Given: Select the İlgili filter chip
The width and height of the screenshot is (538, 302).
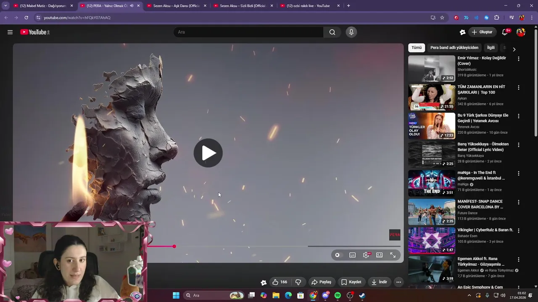Looking at the screenshot, I should click(x=491, y=48).
